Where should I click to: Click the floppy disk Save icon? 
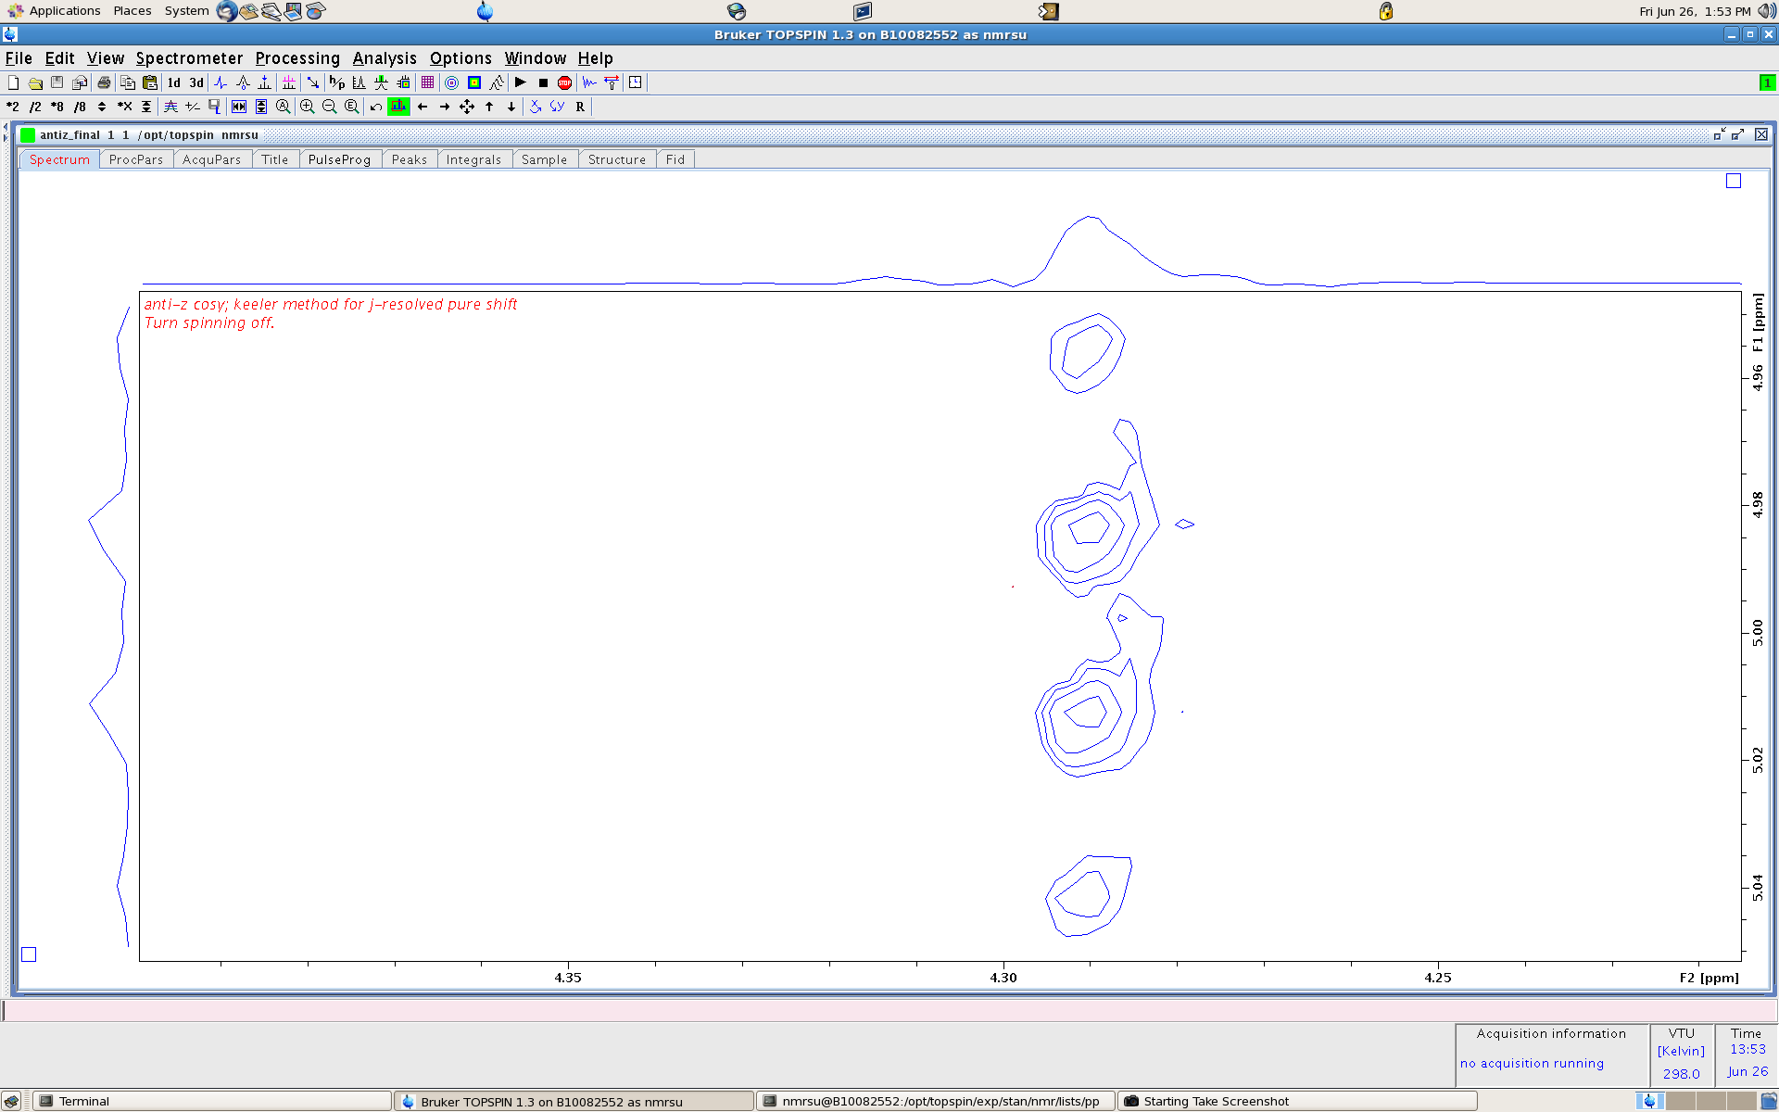(57, 82)
